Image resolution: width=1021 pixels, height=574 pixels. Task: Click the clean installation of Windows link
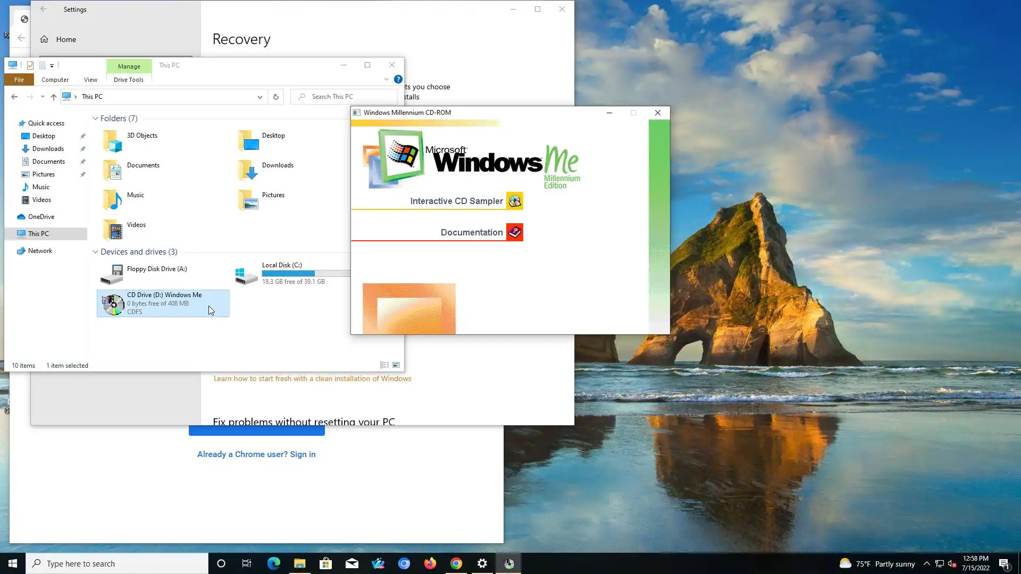point(312,378)
